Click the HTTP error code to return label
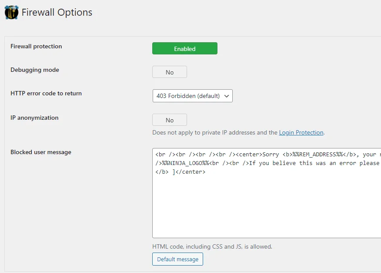The height and width of the screenshot is (273, 381). point(46,93)
